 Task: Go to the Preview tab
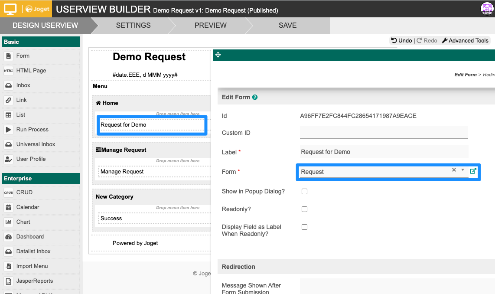(210, 25)
